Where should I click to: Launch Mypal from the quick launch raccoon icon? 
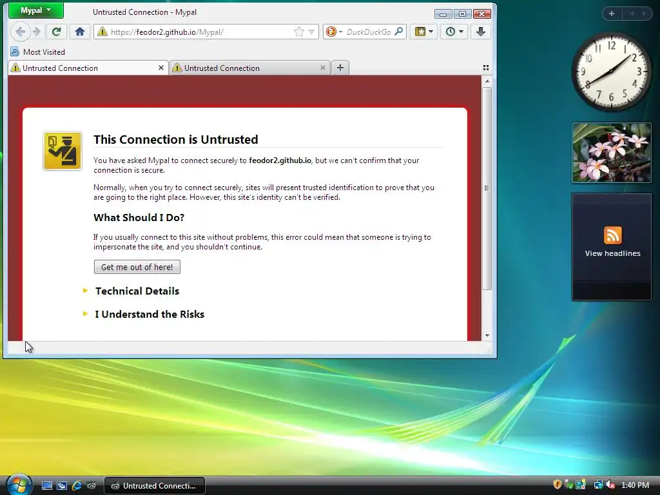click(92, 486)
